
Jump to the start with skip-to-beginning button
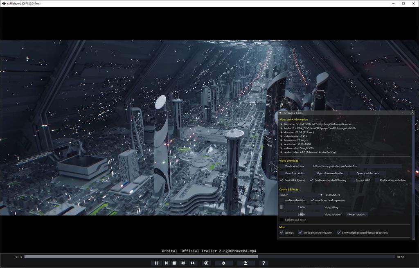coord(166,263)
